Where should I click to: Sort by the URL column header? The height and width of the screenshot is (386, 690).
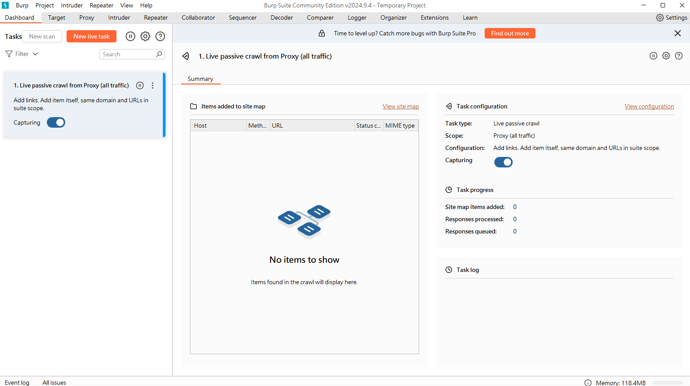(x=312, y=125)
